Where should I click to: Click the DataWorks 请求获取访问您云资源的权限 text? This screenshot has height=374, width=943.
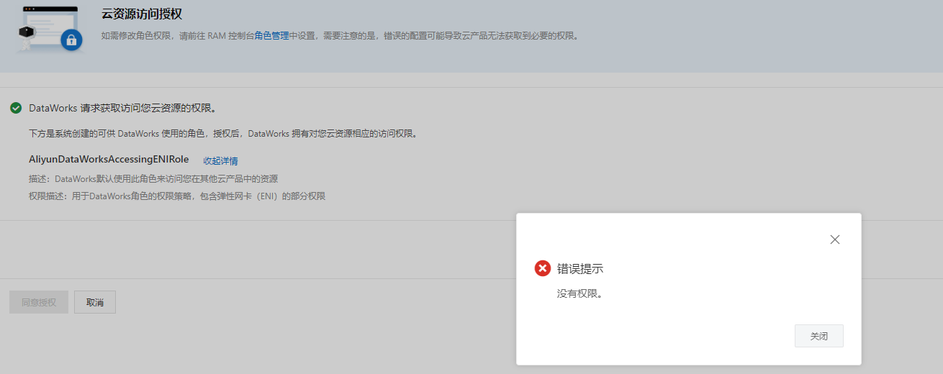pos(123,108)
